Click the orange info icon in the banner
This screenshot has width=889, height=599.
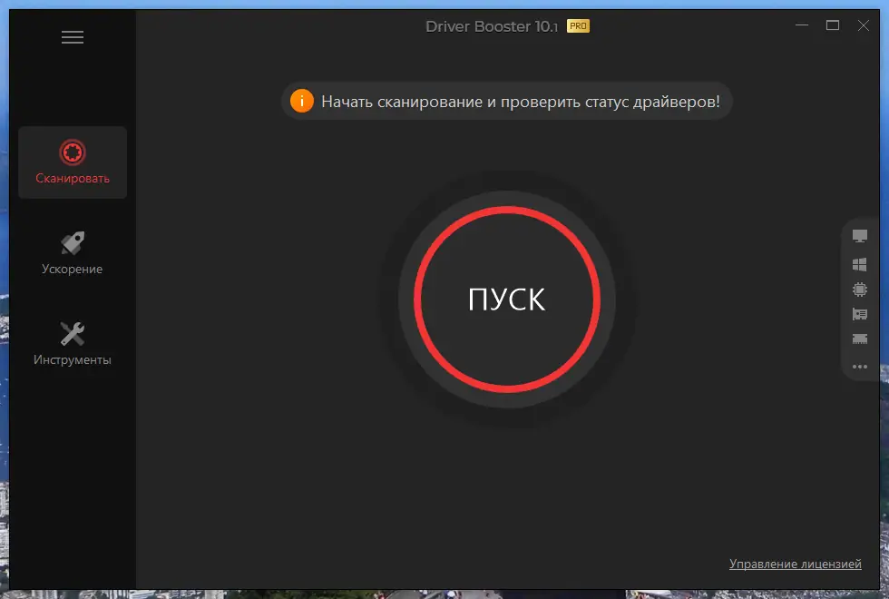(x=302, y=101)
